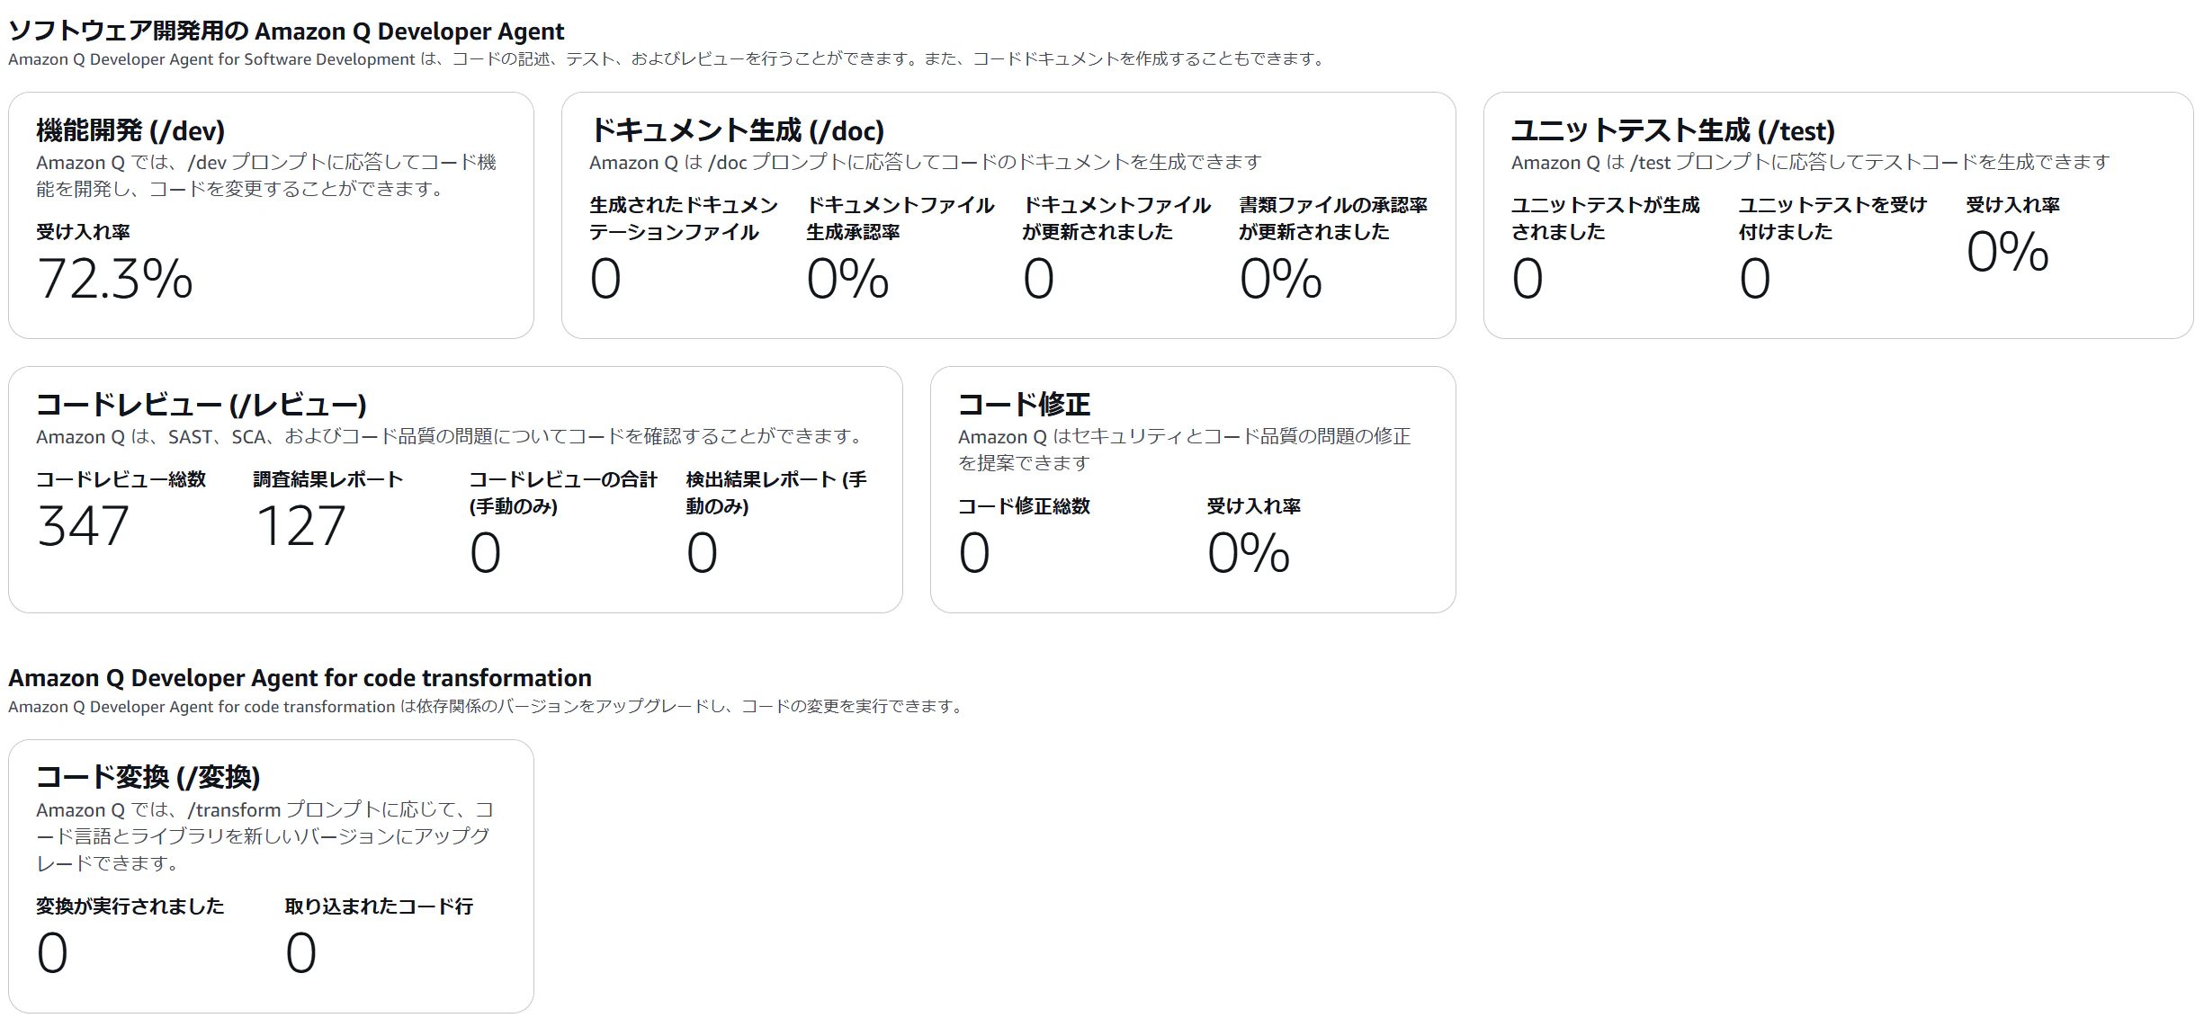Viewport: 2195px width, 1027px height.
Task: Select the "127" findings report value
Action: point(300,525)
